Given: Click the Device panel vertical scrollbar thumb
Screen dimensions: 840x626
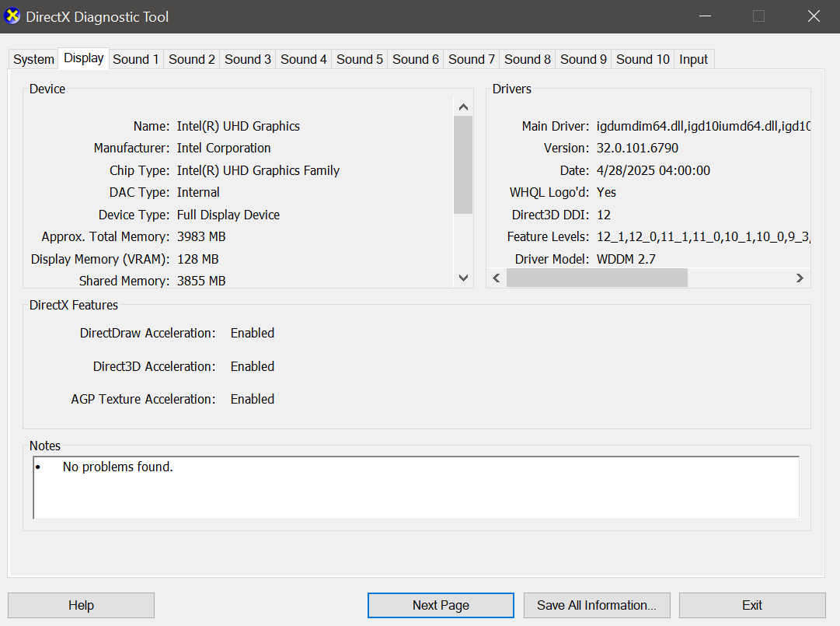Looking at the screenshot, I should pyautogui.click(x=463, y=165).
